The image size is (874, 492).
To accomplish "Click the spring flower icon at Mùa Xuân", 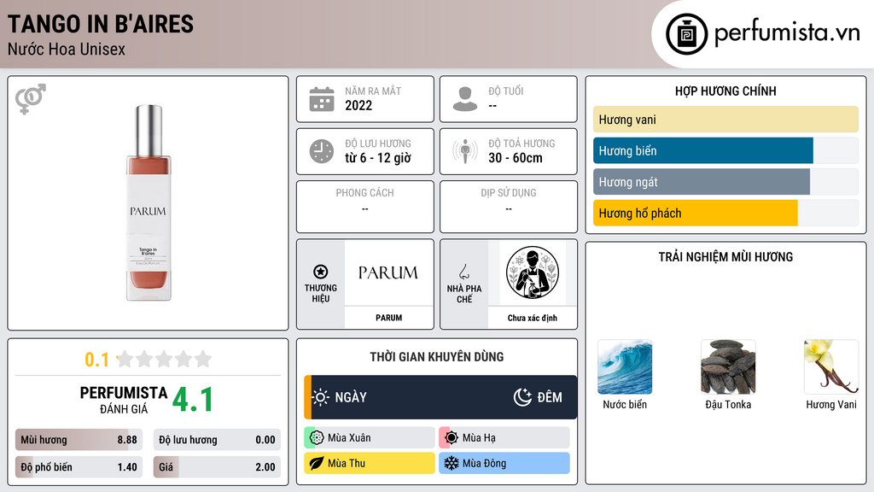I will (x=317, y=438).
